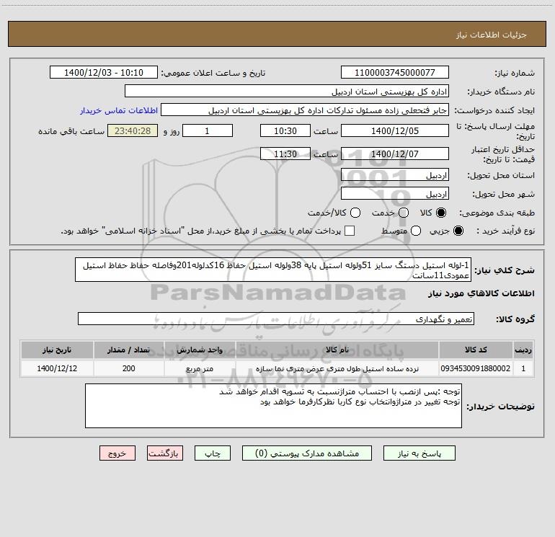
Task: Click the شرح کلی نیاز description box
Action: tap(273, 270)
